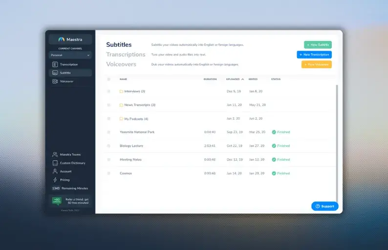The image size is (388, 250).
Task: Open the Support chat button
Action: point(325,206)
